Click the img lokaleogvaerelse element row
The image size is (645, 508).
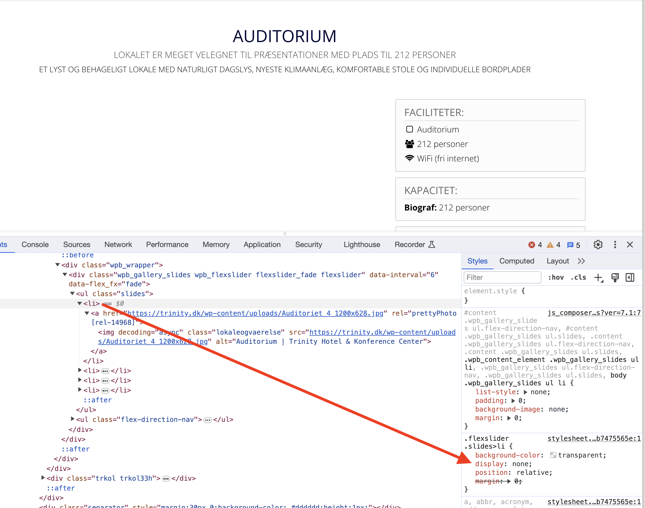pyautogui.click(x=277, y=337)
